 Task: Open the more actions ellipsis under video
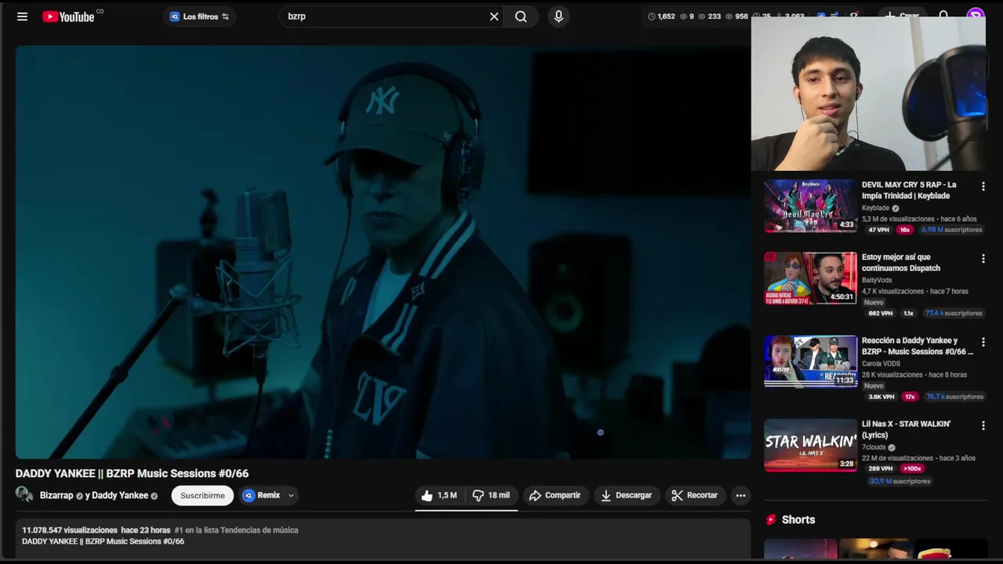740,495
